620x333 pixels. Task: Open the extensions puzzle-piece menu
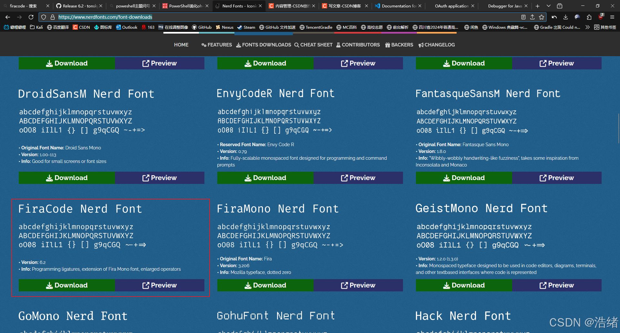(589, 17)
